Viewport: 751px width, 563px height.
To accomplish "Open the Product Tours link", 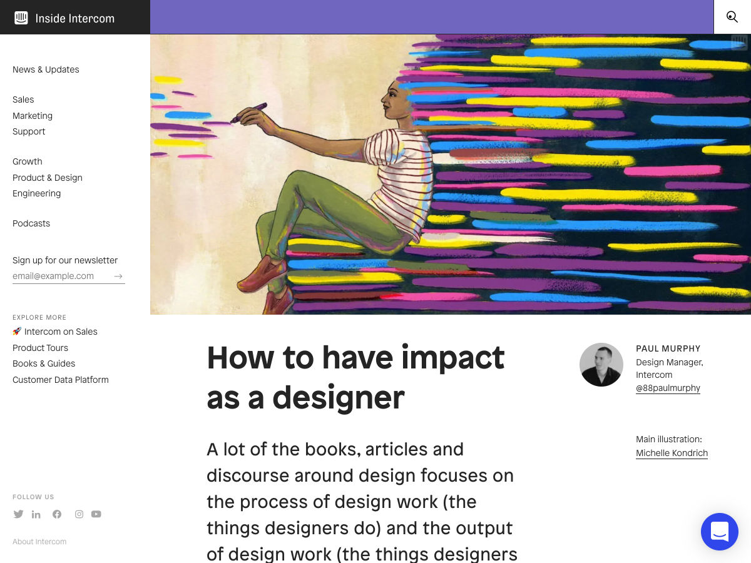I will (40, 348).
